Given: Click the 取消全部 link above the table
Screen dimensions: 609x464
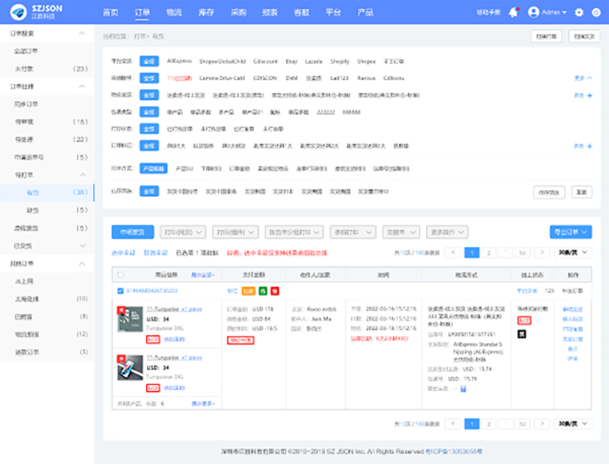Looking at the screenshot, I should pos(155,253).
